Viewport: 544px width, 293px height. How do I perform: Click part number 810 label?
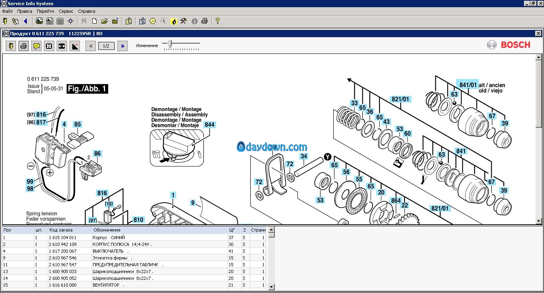point(138,220)
